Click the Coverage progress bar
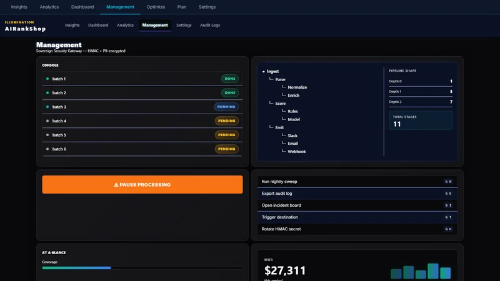The image size is (500, 281). point(142,268)
